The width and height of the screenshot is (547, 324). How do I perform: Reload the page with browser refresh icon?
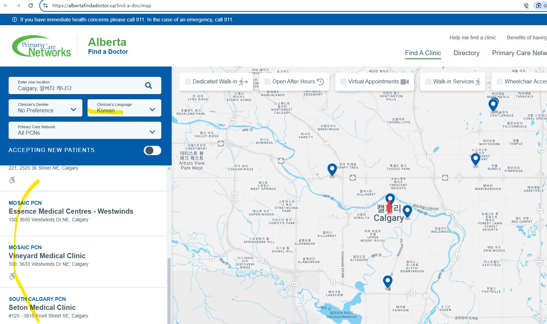coord(31,6)
